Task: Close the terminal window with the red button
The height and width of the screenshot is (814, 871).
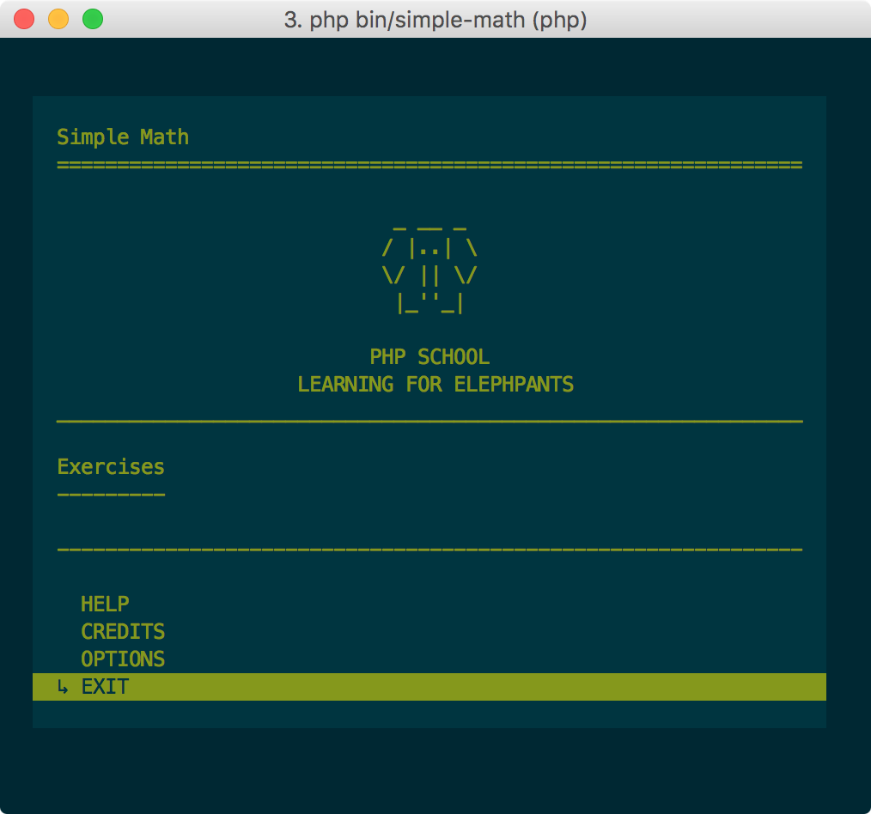Action: tap(24, 19)
